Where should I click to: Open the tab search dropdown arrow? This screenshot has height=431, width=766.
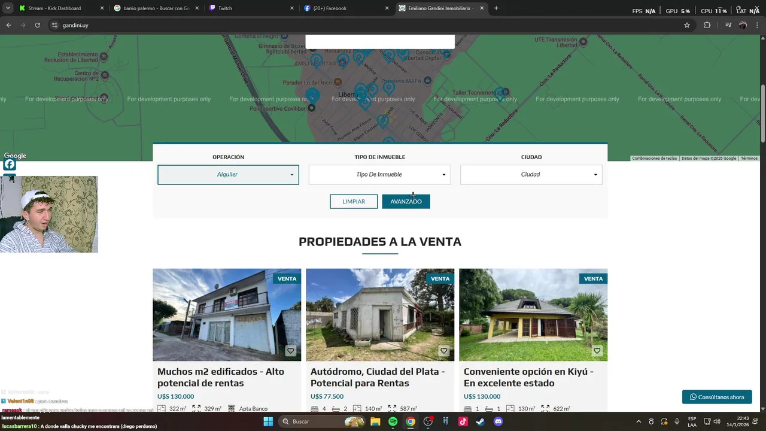click(8, 8)
